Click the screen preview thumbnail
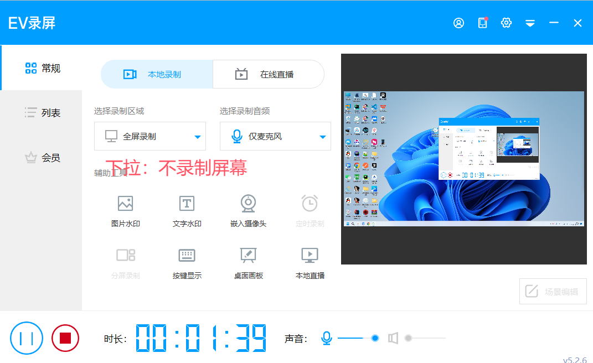Viewport: 593px width, 363px height. coord(463,159)
